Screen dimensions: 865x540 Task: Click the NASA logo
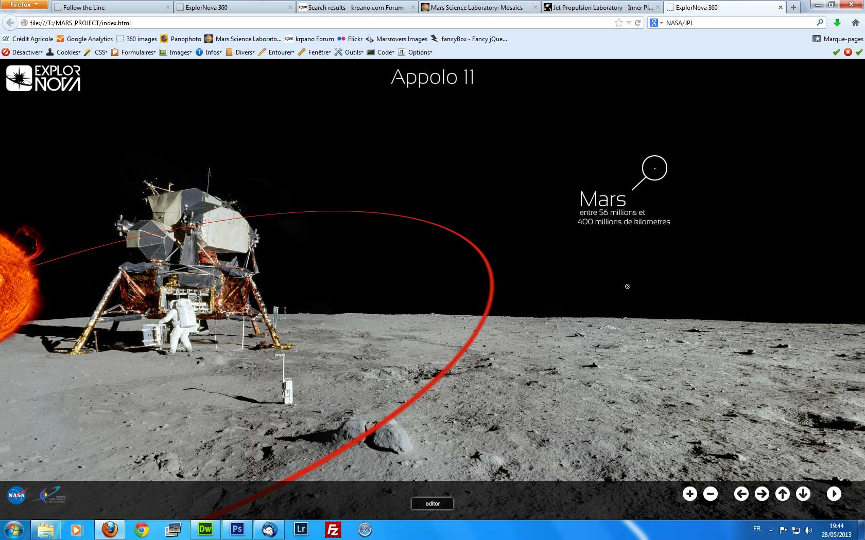pos(16,495)
